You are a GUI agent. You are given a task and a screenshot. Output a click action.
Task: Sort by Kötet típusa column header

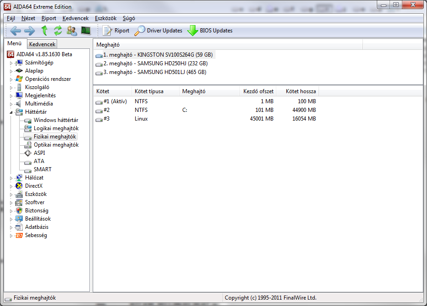click(155, 91)
